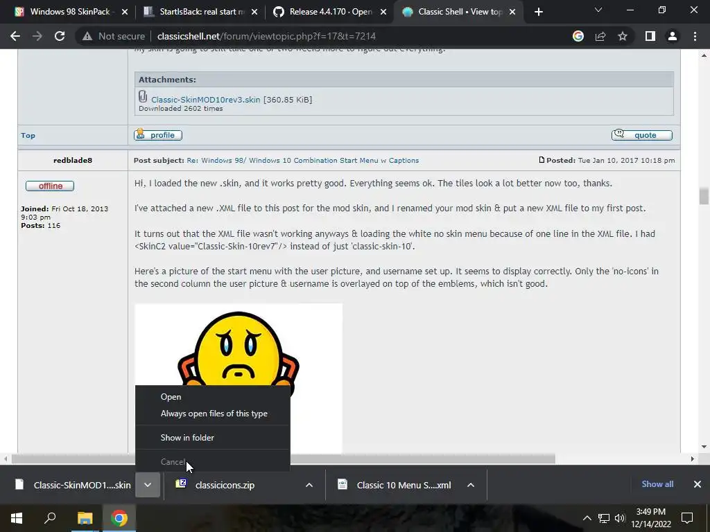Open the post subject Re: Windows 98 link

pos(302,160)
